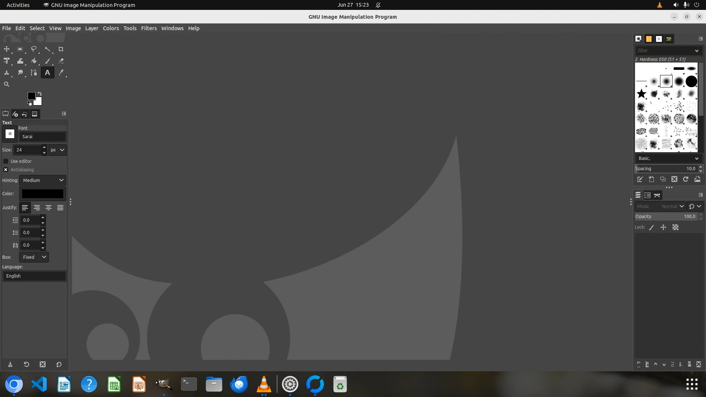Select the Crop tool
Image resolution: width=706 pixels, height=397 pixels.
(x=61, y=49)
